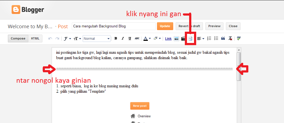Click the Overview home icon in image
Screen dimensions: 284x123
[133, 116]
